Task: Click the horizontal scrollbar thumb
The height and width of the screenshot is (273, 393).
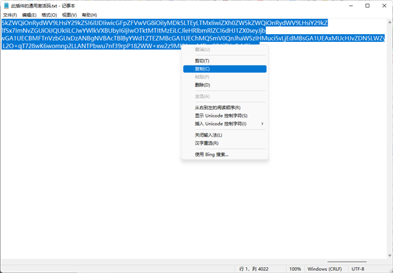Action: coord(347,262)
